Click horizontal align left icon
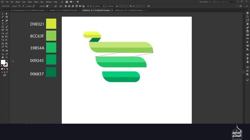Screen dimensions: 250x140 pos(66,6)
